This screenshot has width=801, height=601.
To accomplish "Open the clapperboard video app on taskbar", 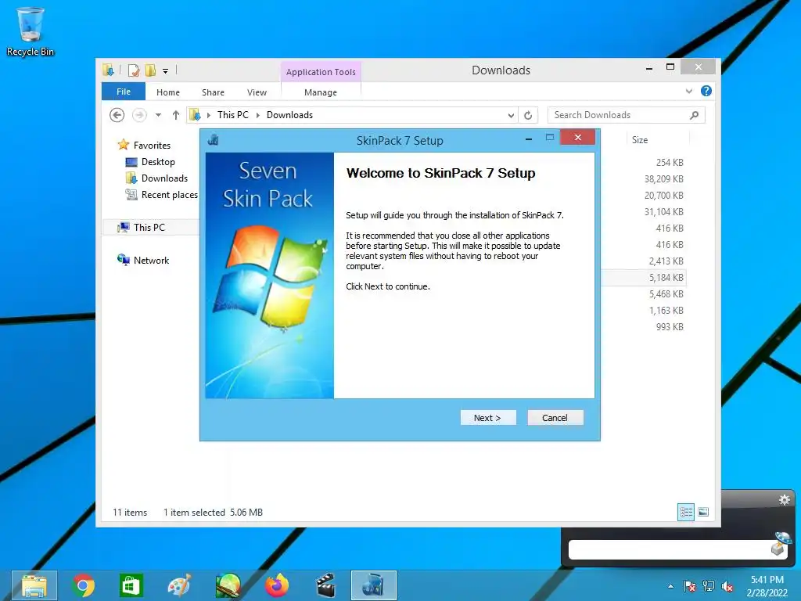I will (325, 585).
